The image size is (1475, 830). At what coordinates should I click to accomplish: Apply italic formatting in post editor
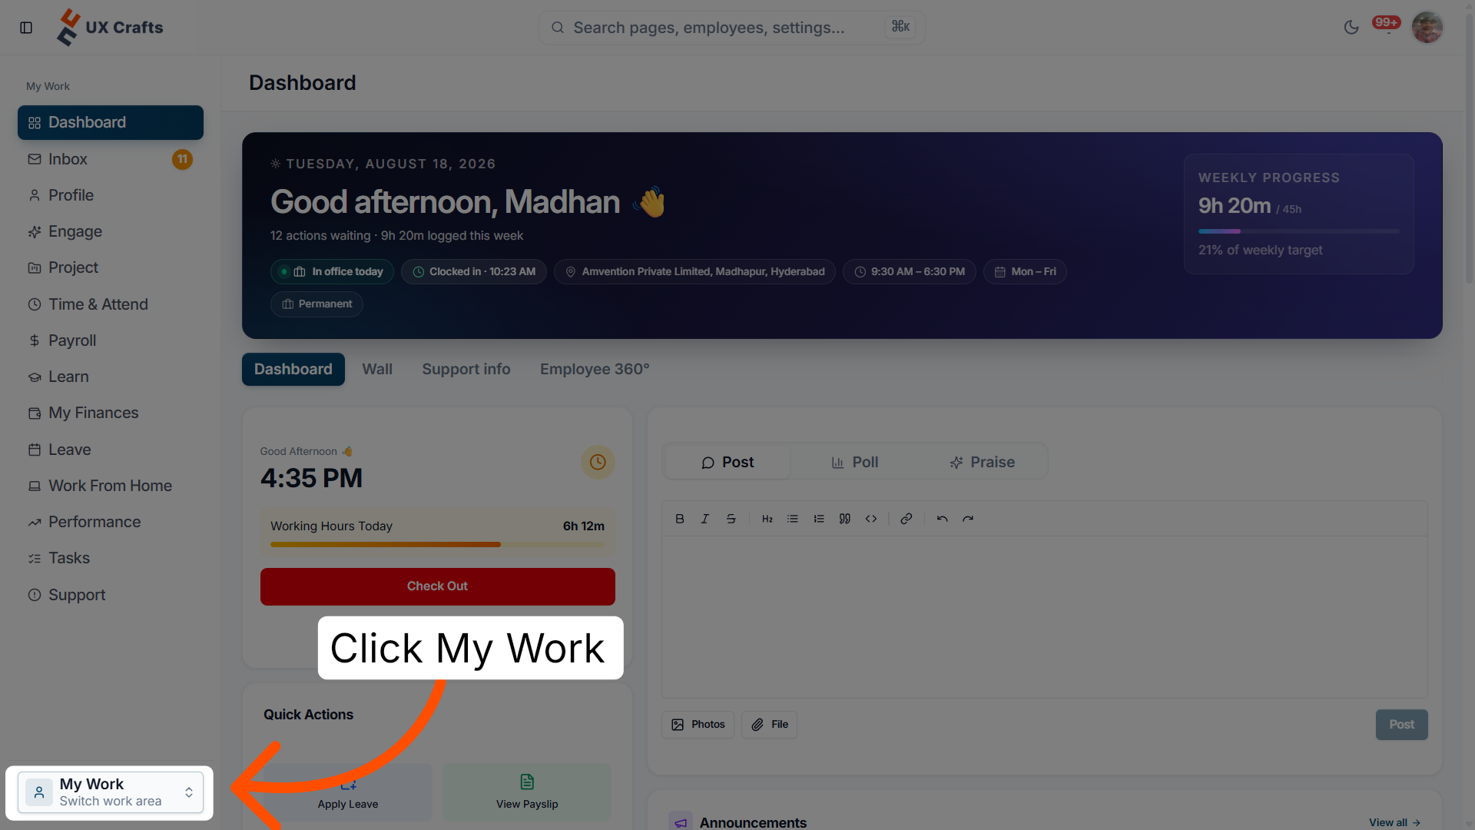(x=705, y=519)
